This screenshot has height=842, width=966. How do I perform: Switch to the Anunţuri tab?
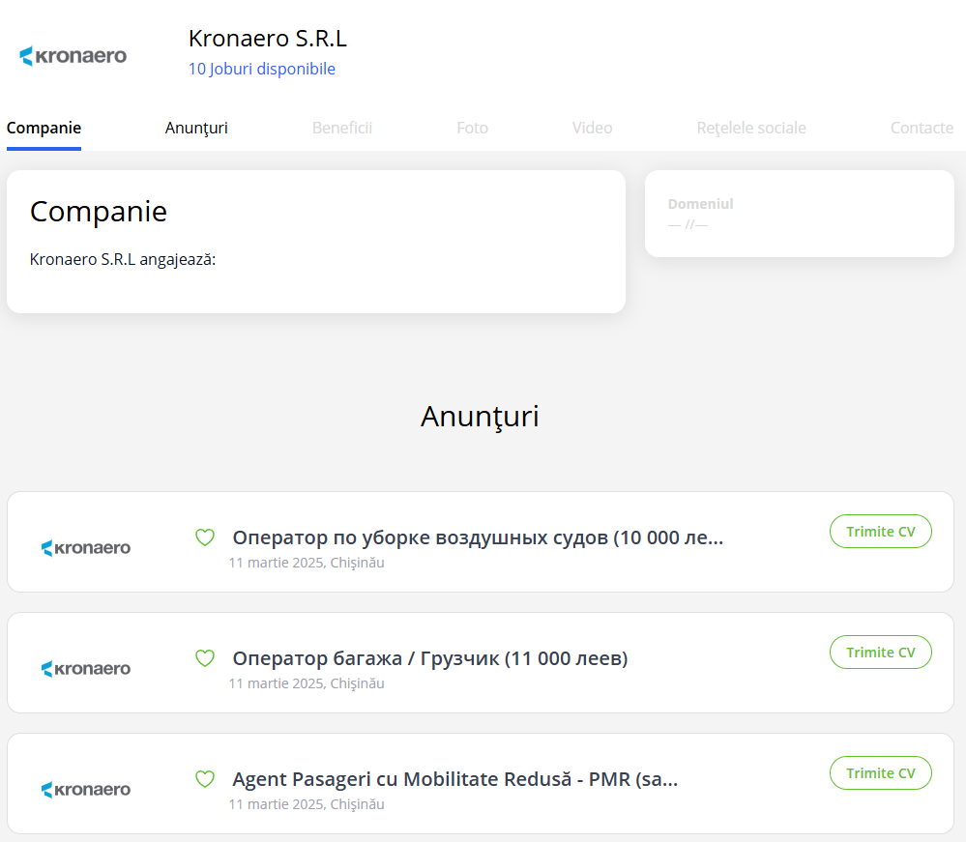pos(196,128)
